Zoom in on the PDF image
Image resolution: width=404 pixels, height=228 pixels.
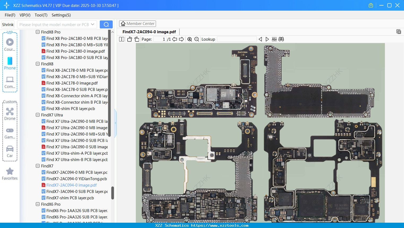click(190, 39)
